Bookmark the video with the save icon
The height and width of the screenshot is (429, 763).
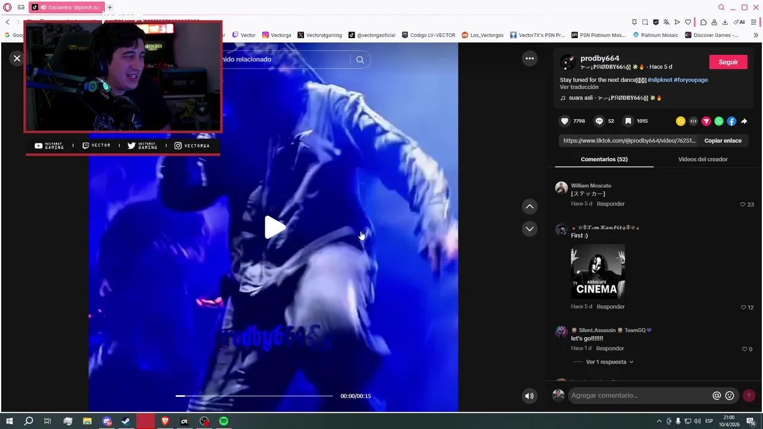628,121
